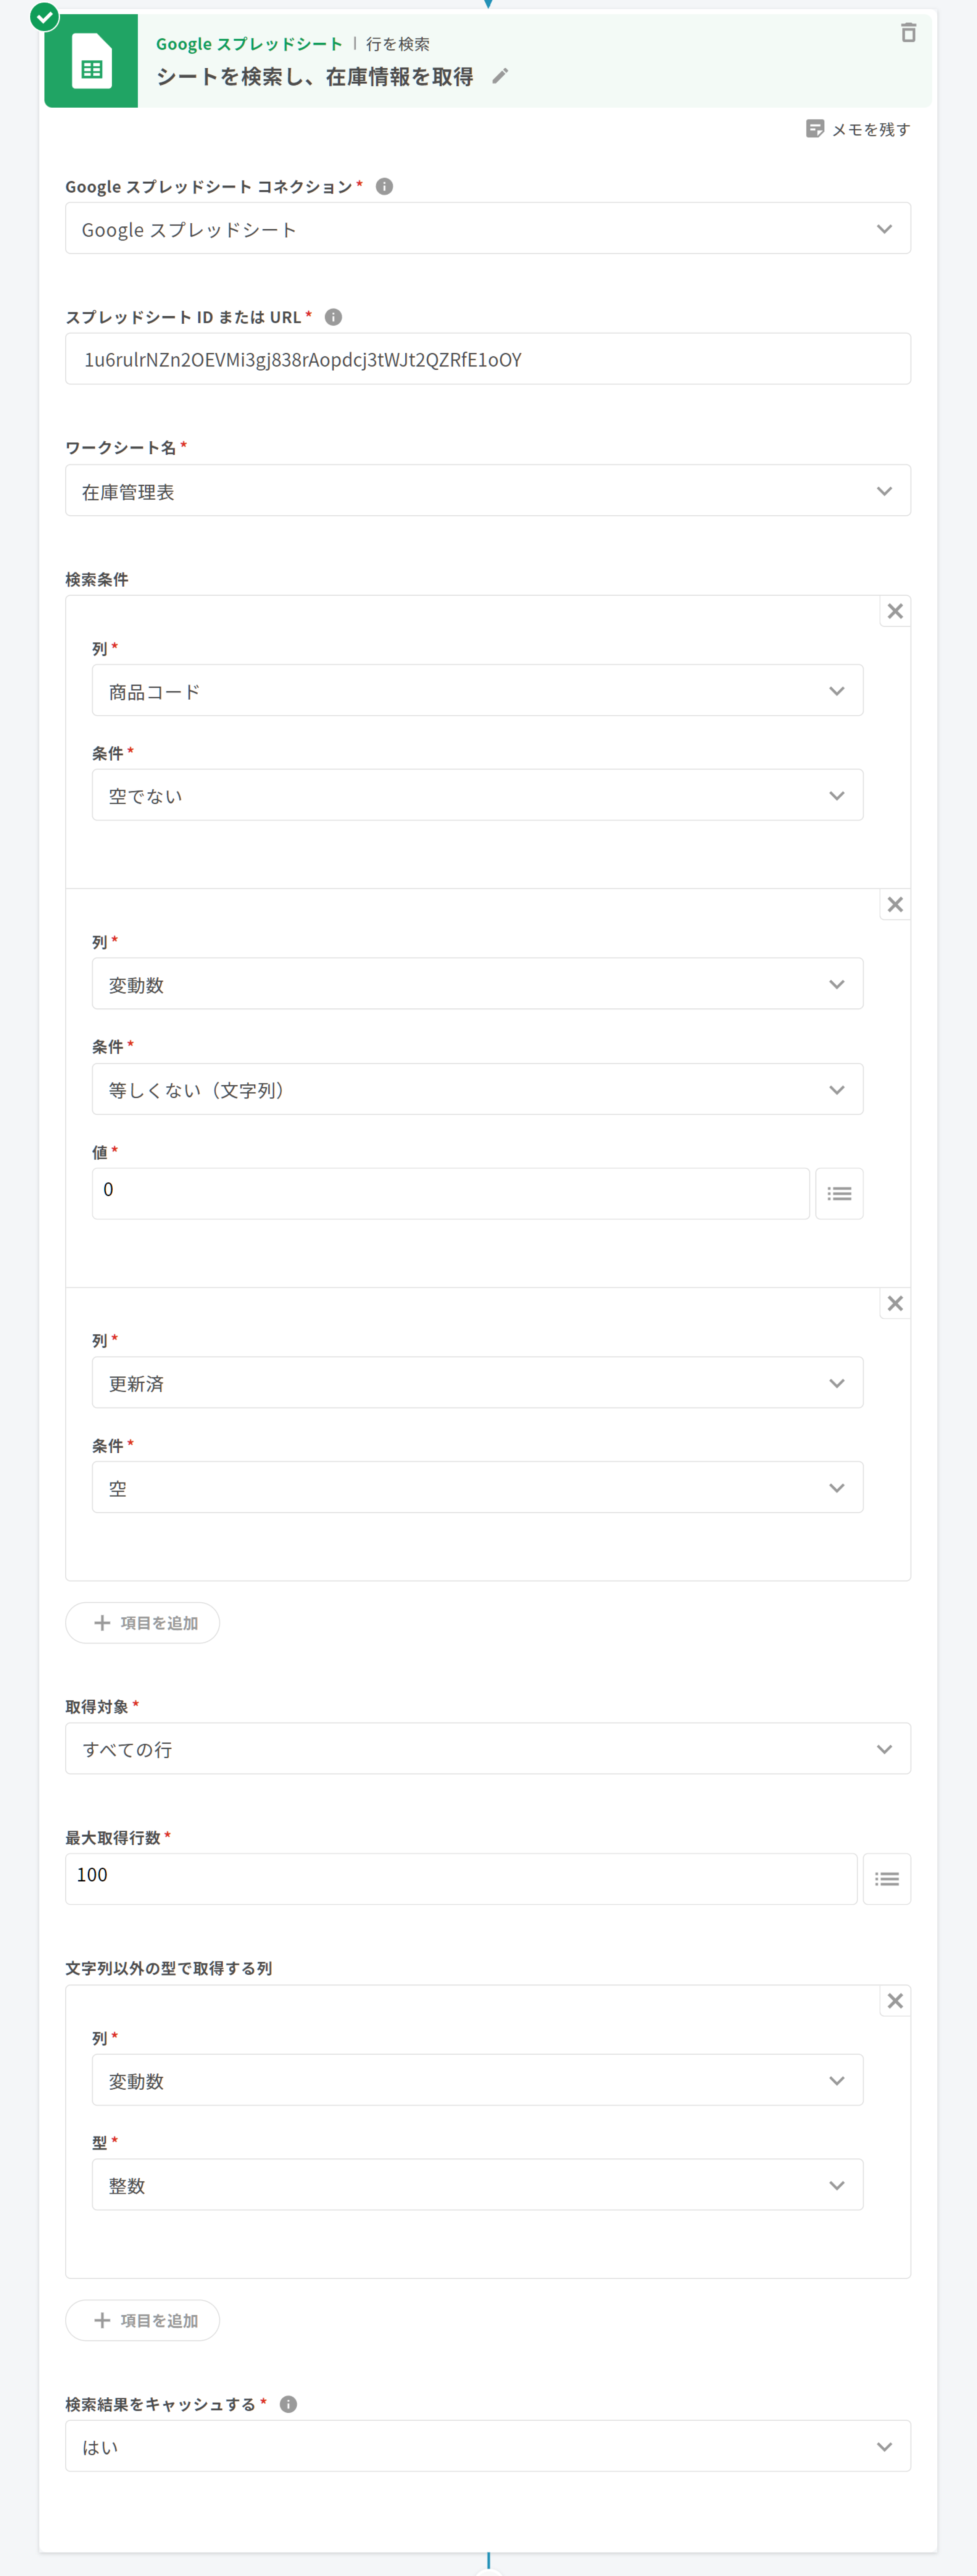Click the Google Sheets app icon
The height and width of the screenshot is (2576, 977).
(91, 62)
